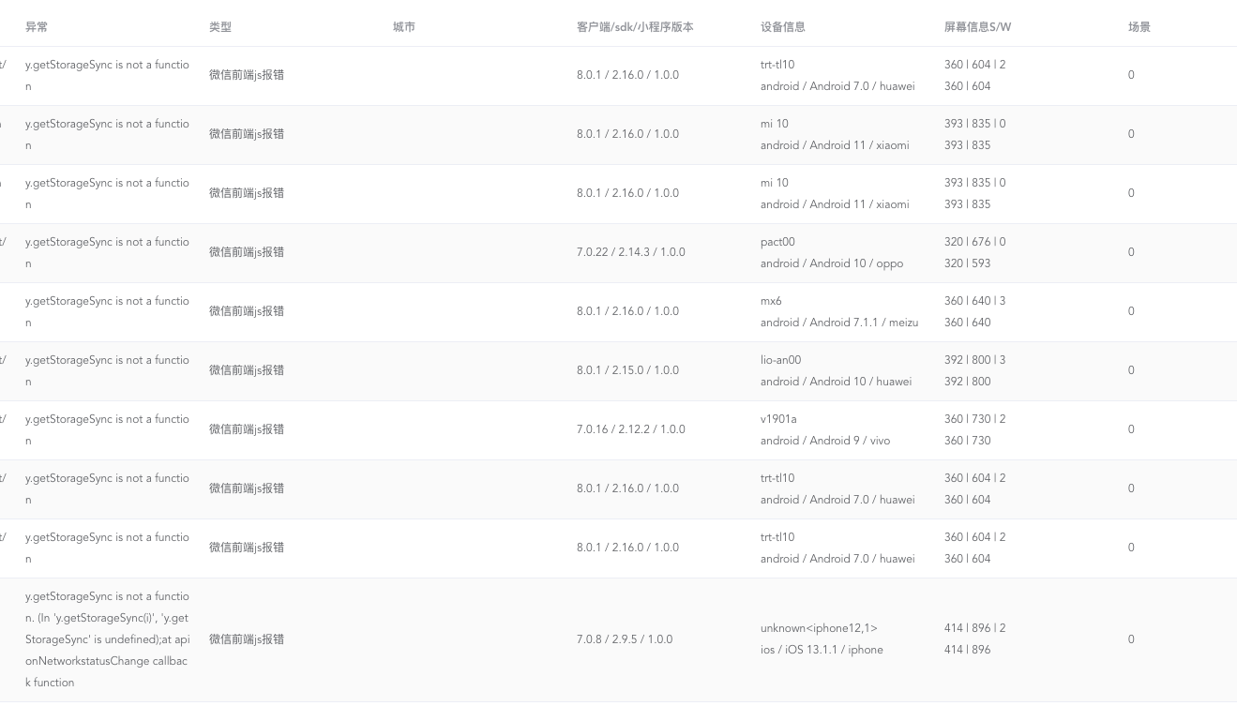
Task: Click version cell 7.0.22 / 2.14.3 / 1.0.0
Action: pos(631,252)
